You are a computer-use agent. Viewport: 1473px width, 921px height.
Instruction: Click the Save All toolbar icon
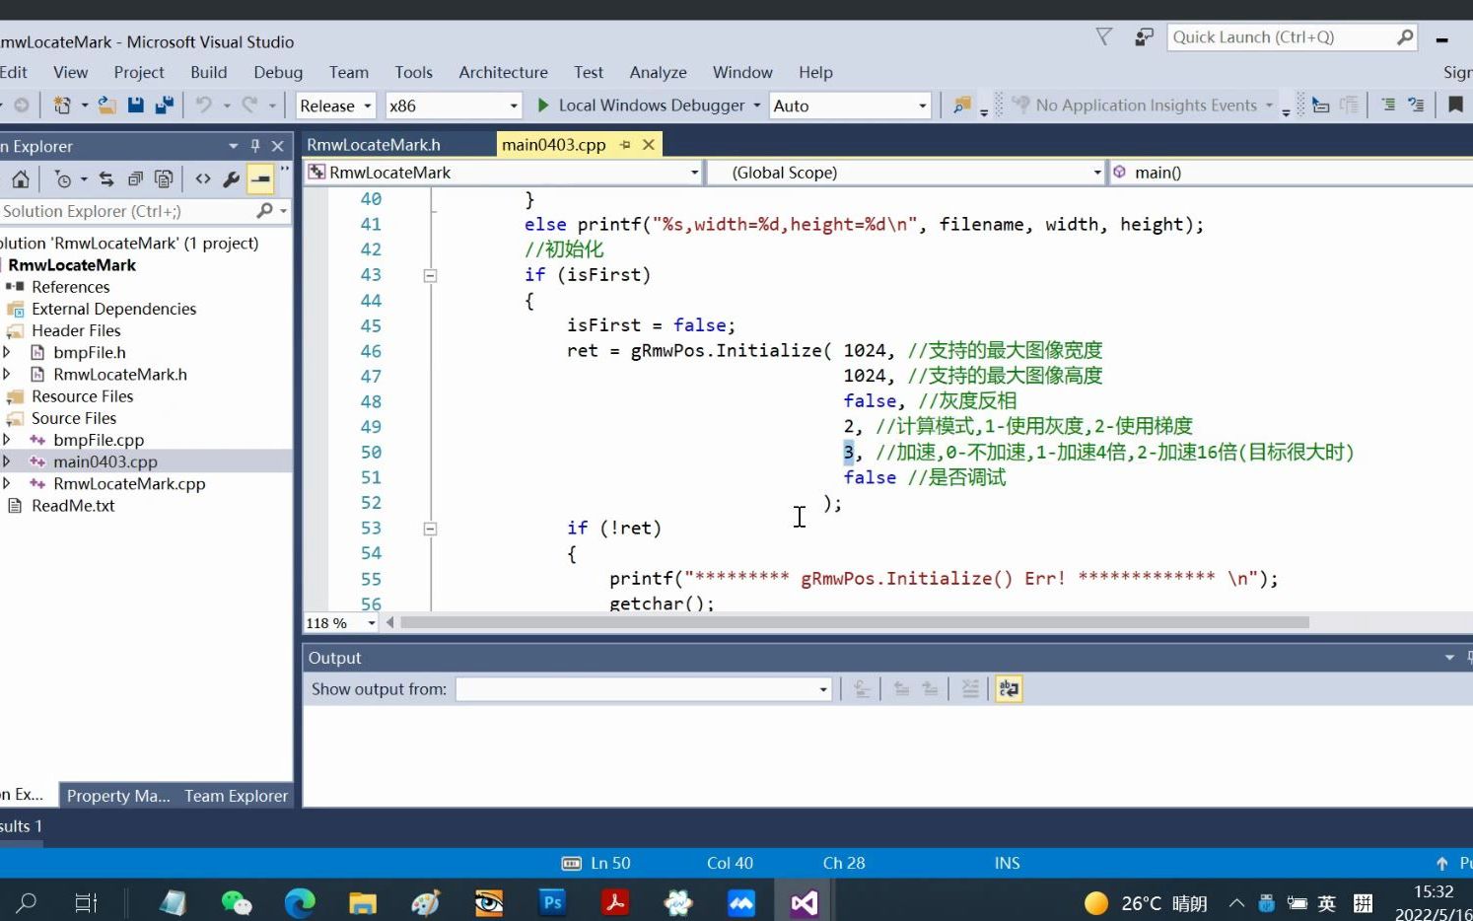click(x=165, y=106)
